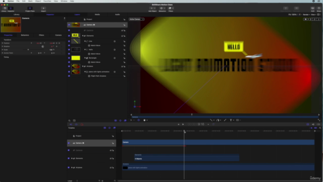Click the Share toolbar button
Image resolution: width=323 pixels, height=182 pixels.
pyautogui.click(x=319, y=9)
